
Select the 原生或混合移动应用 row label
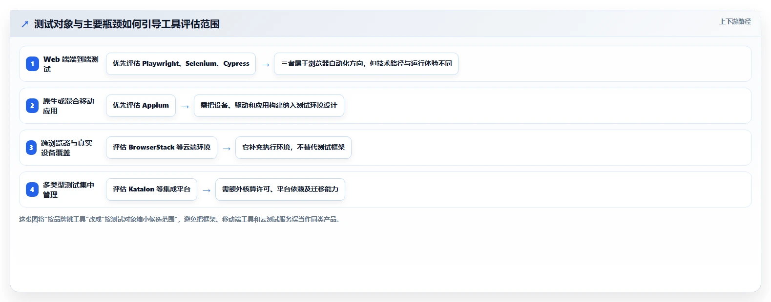(68, 106)
